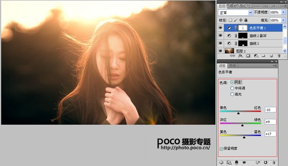Click mask link chain on 曲线 2 副本
Viewport: 288px width, 166px height.
(x=236, y=35)
